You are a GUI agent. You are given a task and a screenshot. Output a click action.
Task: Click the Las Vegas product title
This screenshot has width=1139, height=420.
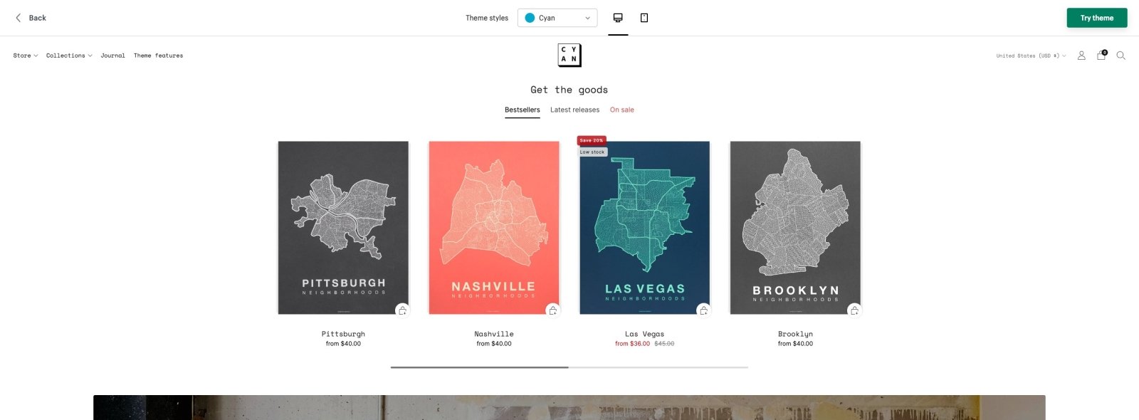tap(644, 334)
